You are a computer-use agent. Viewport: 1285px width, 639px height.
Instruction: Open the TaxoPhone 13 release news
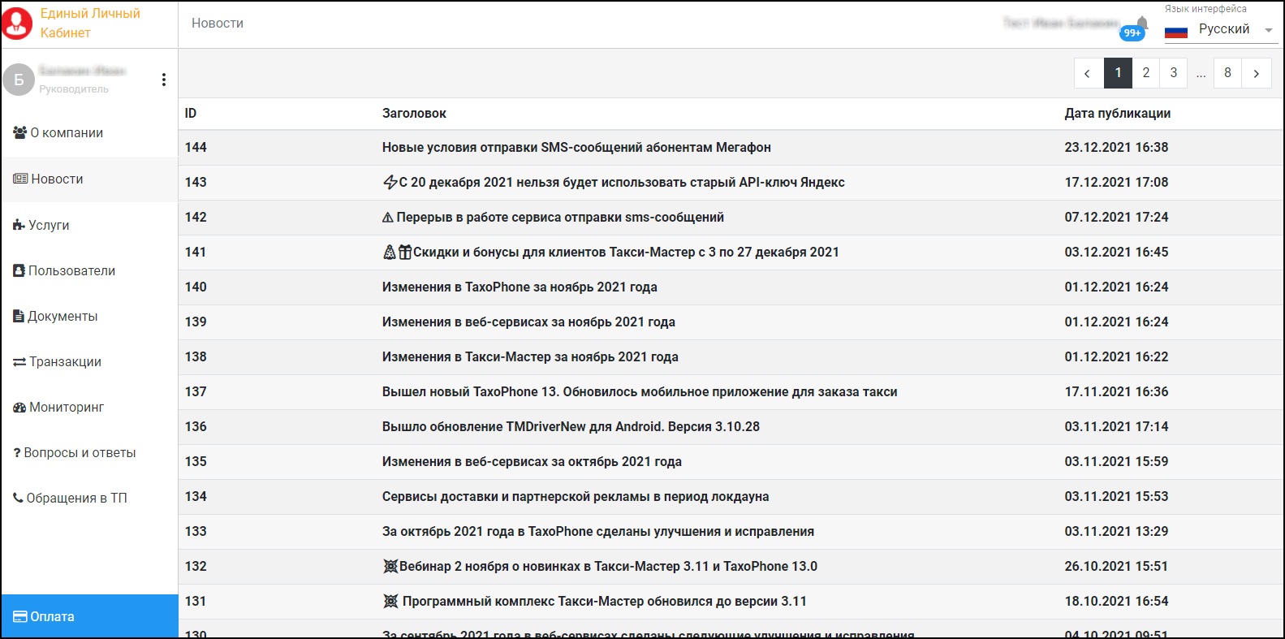pos(639,392)
